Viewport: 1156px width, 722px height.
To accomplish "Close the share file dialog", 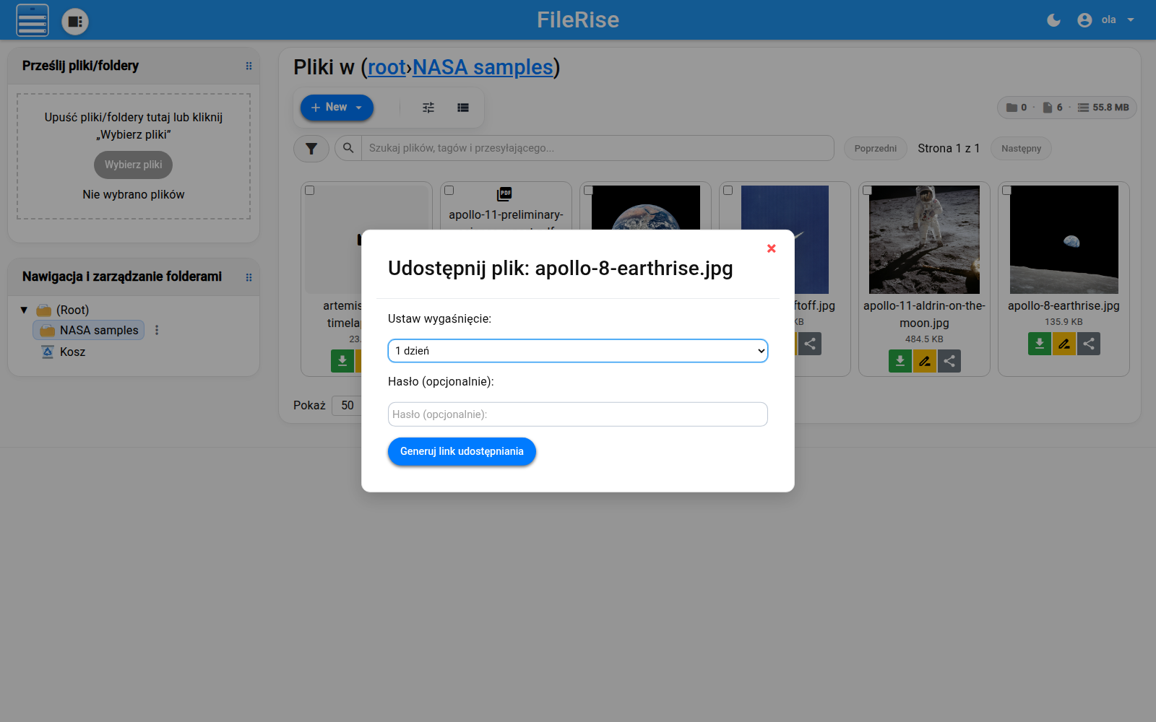I will pos(771,248).
